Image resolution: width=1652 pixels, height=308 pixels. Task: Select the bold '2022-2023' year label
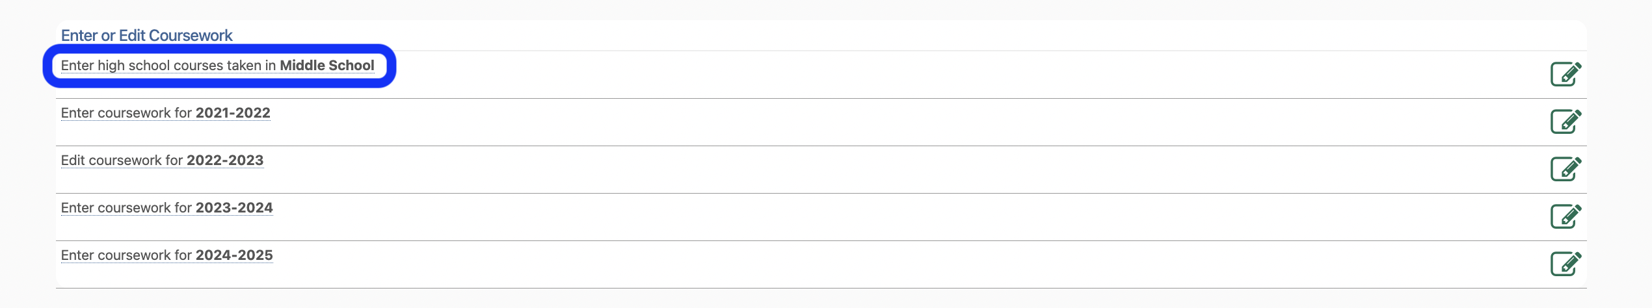coord(225,160)
